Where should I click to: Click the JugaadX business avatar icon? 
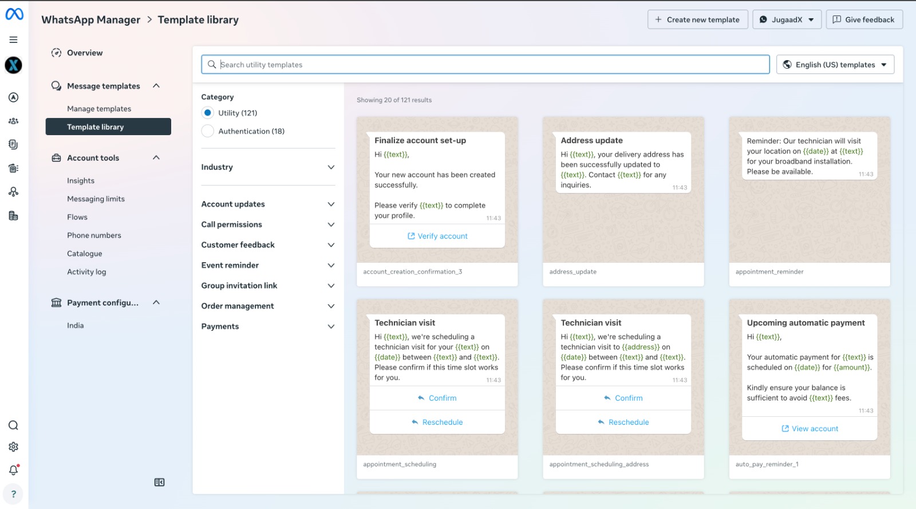(x=13, y=65)
